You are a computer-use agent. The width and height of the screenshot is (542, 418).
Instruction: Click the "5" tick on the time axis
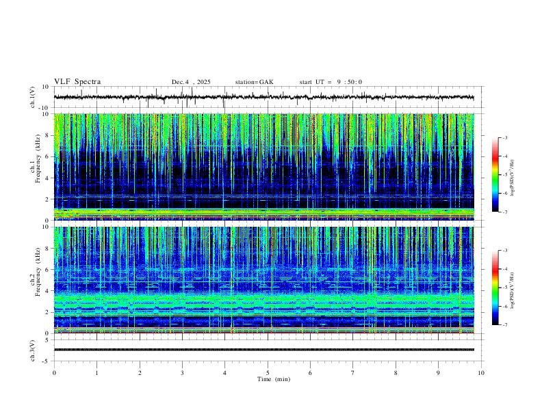tap(268, 373)
